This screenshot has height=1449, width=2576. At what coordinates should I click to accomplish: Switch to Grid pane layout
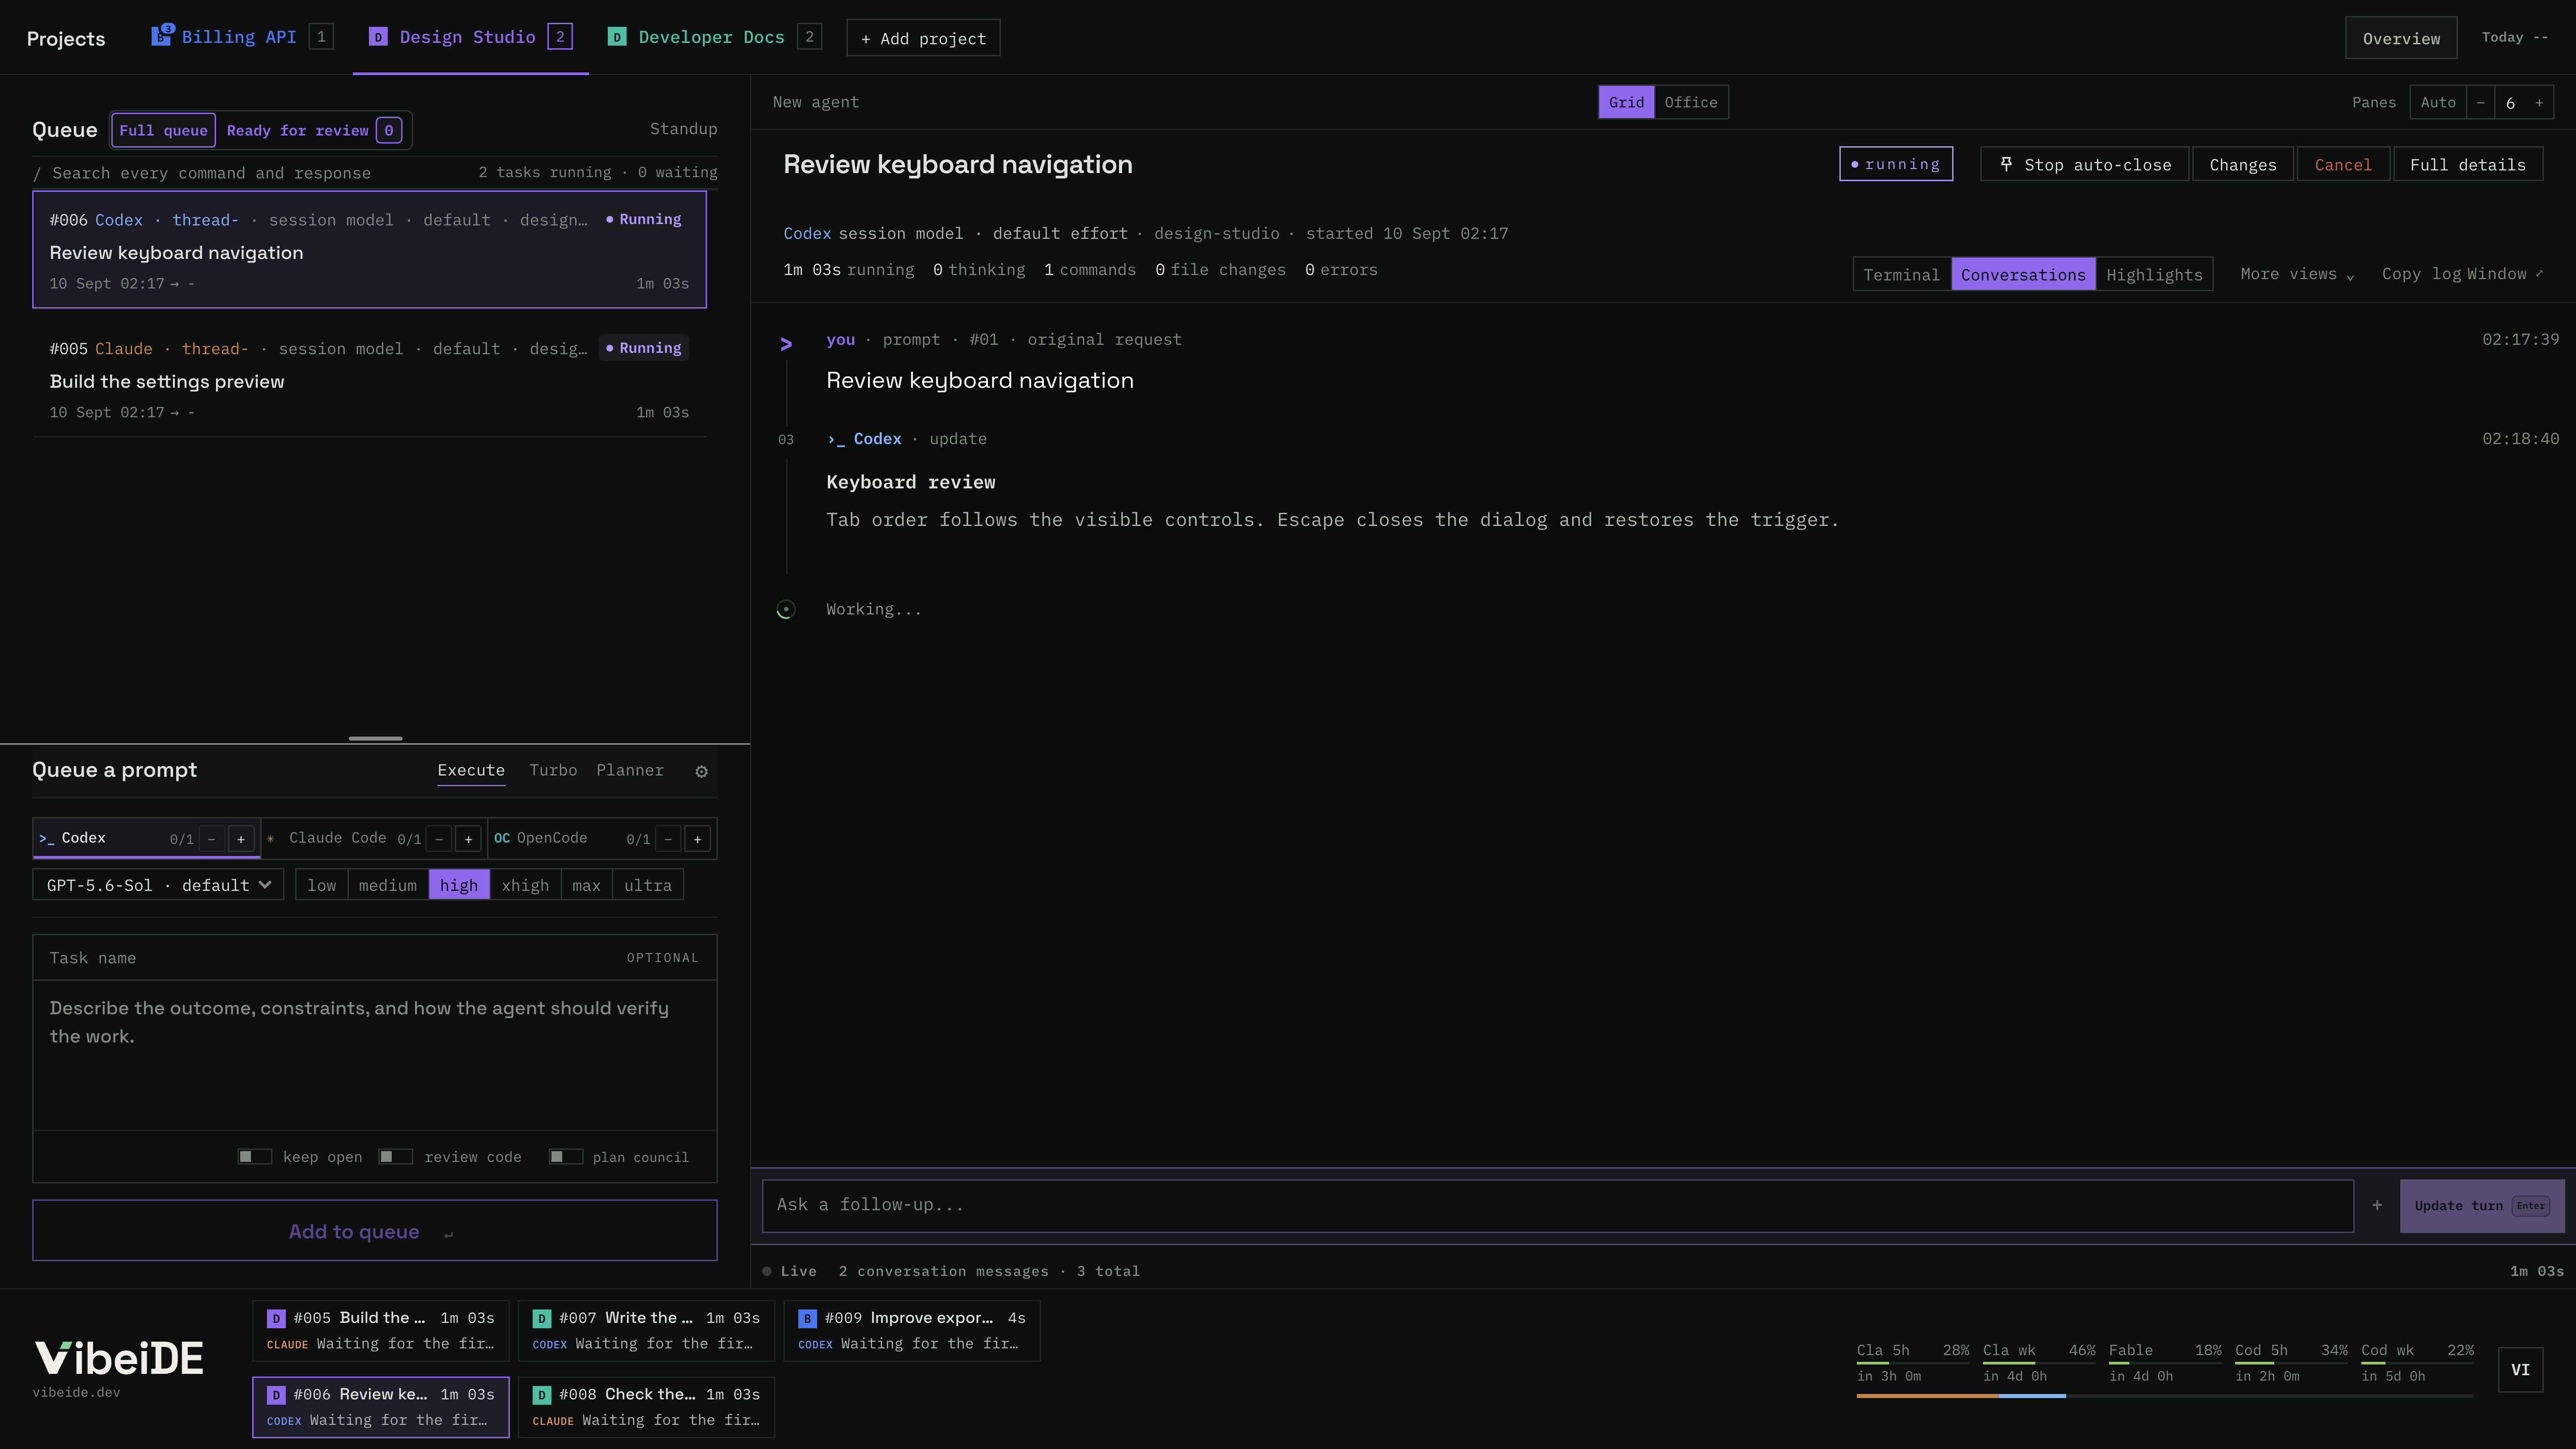coord(1626,102)
